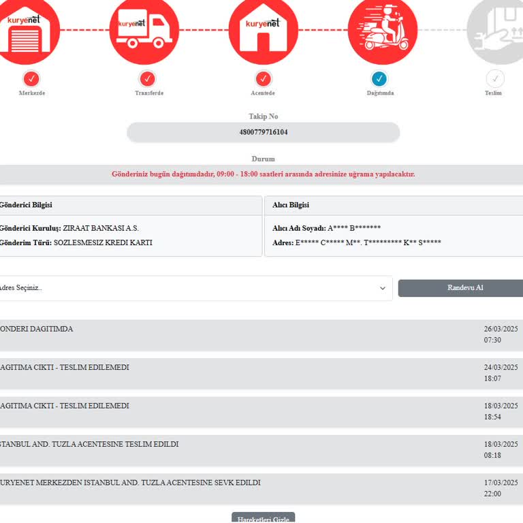Click the Takip No label
The image size is (523, 523).
263,116
